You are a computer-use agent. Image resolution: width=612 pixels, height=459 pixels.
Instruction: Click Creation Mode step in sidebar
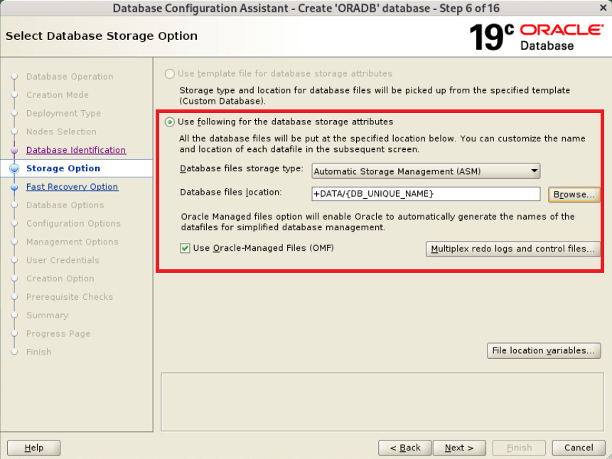(58, 94)
